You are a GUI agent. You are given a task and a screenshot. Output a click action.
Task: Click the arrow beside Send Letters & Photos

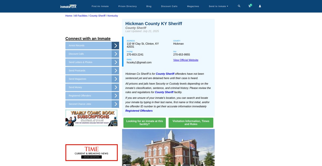[x=115, y=62]
